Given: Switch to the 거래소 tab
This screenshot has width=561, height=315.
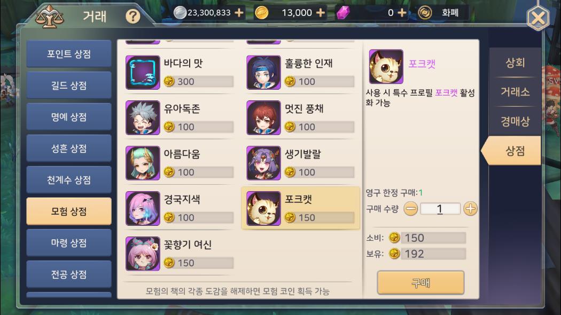Looking at the screenshot, I should (x=515, y=92).
